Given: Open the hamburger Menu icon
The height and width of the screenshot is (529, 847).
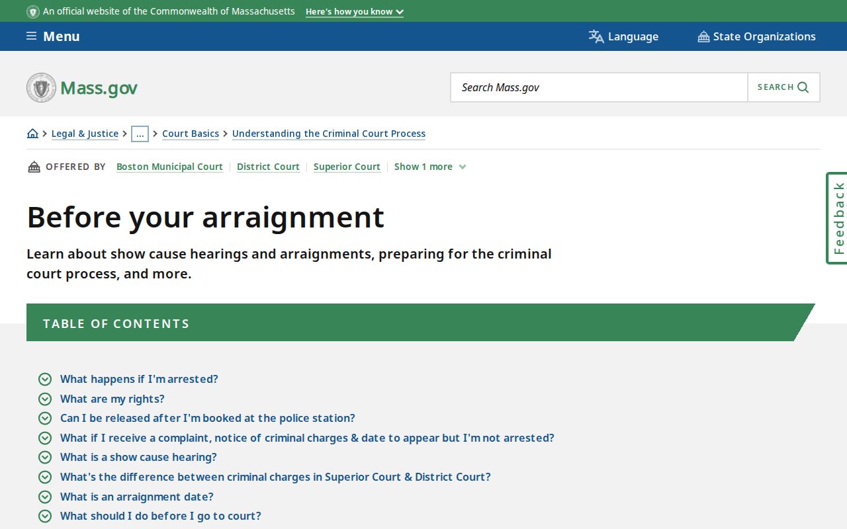Looking at the screenshot, I should (x=31, y=36).
